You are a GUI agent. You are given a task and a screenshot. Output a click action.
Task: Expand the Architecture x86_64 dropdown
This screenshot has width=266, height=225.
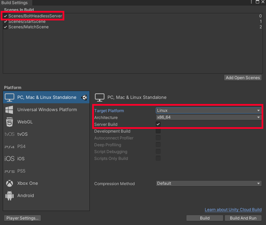(209, 117)
